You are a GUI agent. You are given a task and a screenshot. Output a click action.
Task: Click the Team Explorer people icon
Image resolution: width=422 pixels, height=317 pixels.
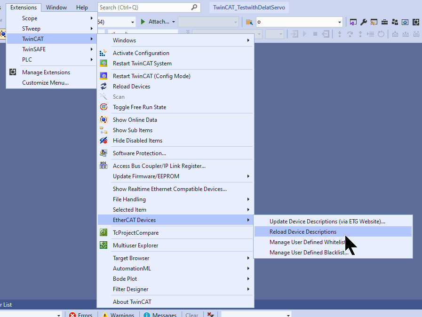pyautogui.click(x=395, y=22)
